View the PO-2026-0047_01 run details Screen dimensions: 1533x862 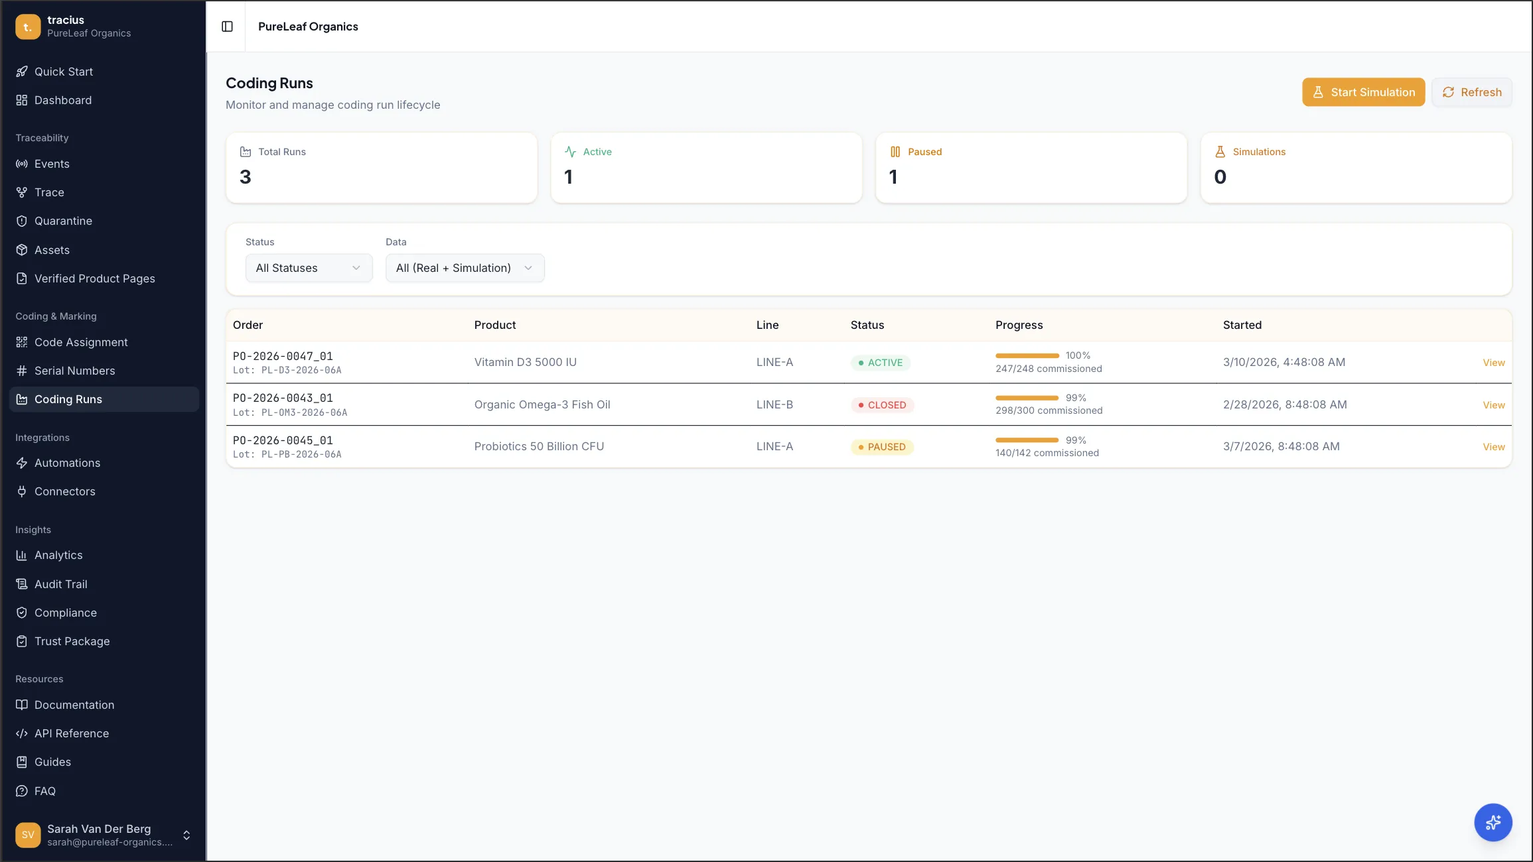[x=1493, y=363]
